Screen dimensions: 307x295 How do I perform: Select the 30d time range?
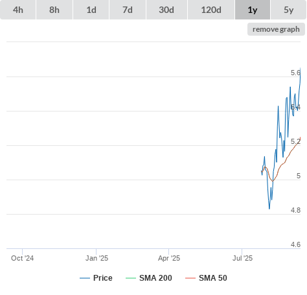[166, 10]
